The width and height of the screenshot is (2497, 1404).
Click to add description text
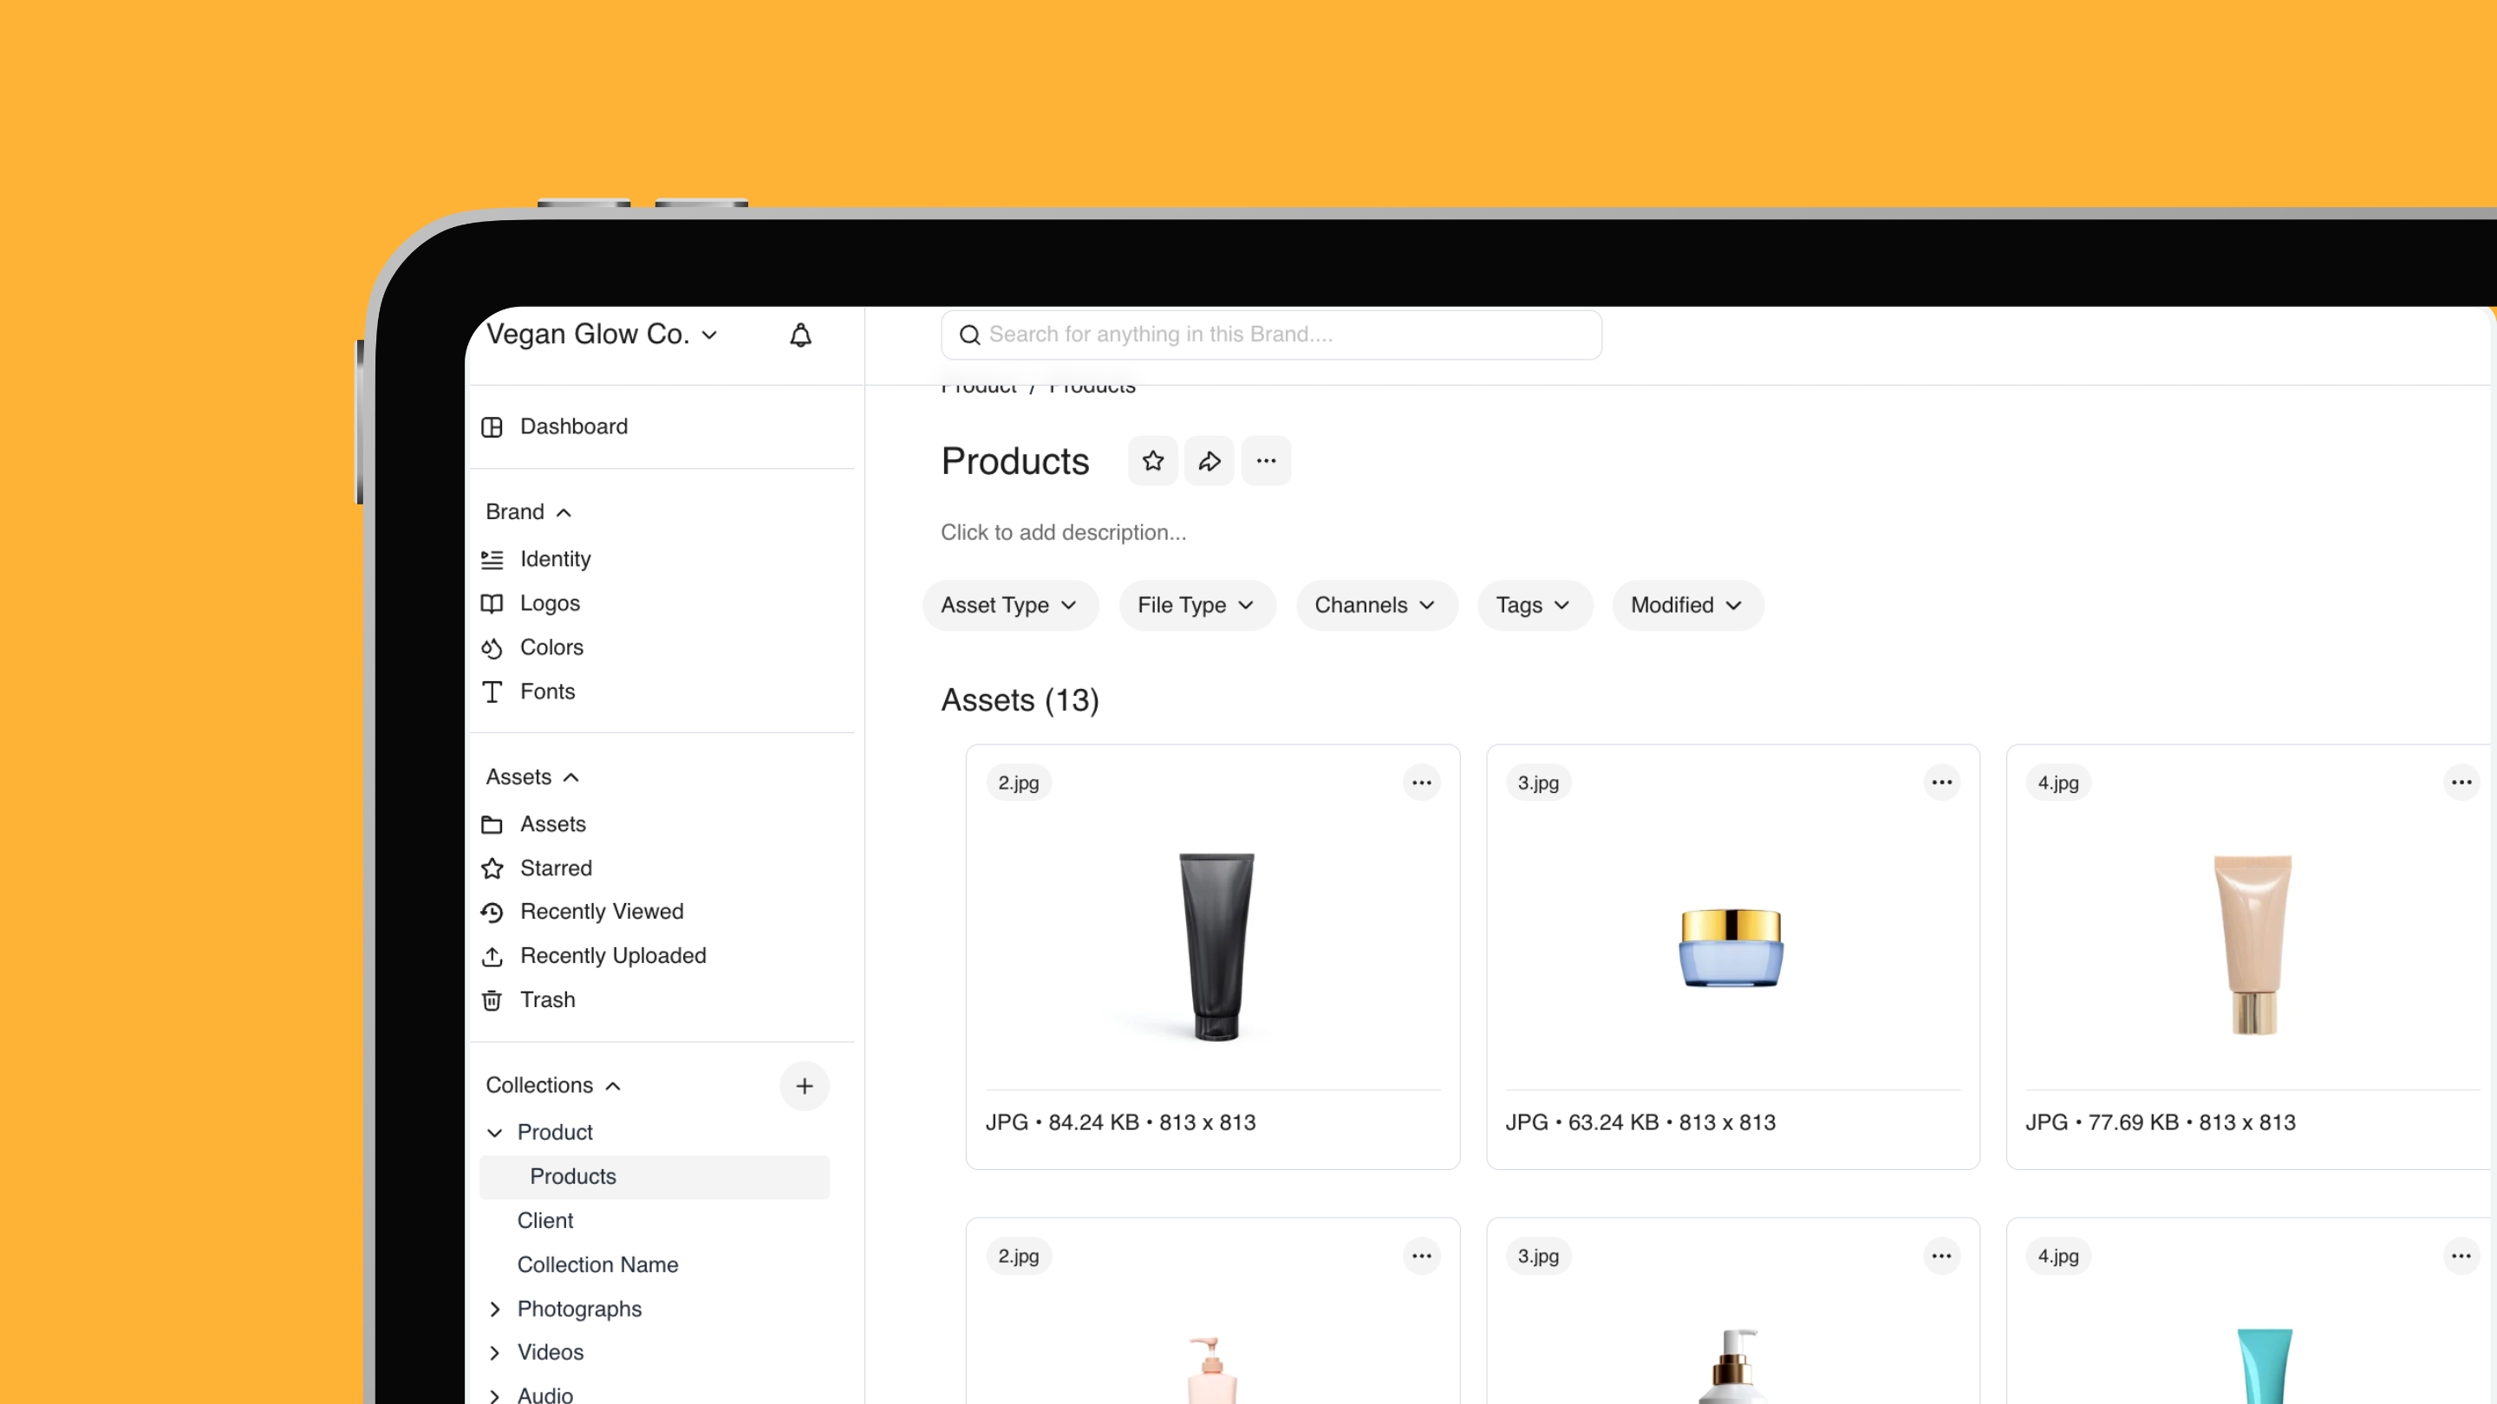click(x=1063, y=533)
